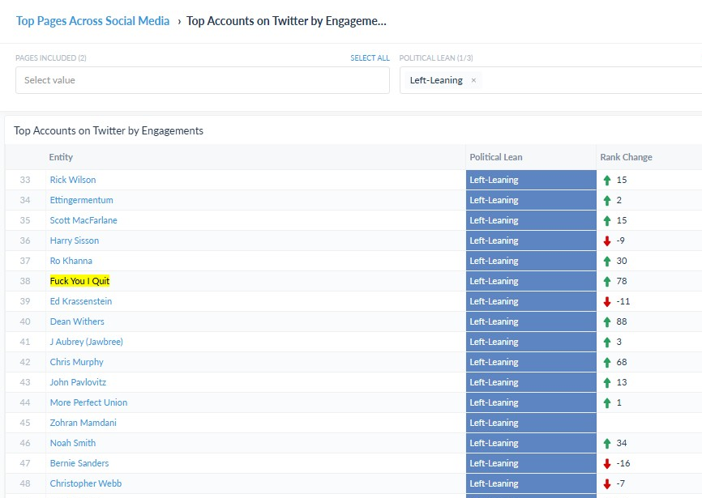Image resolution: width=702 pixels, height=498 pixels.
Task: Click green up arrow in Noah Smith row
Action: tap(607, 444)
